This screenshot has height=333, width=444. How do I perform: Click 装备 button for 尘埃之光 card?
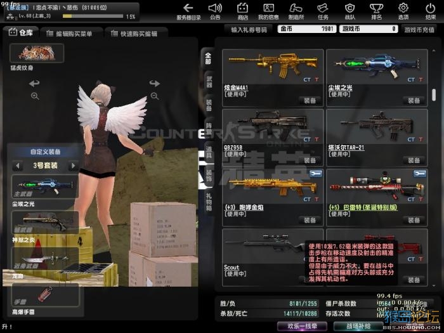point(414,100)
